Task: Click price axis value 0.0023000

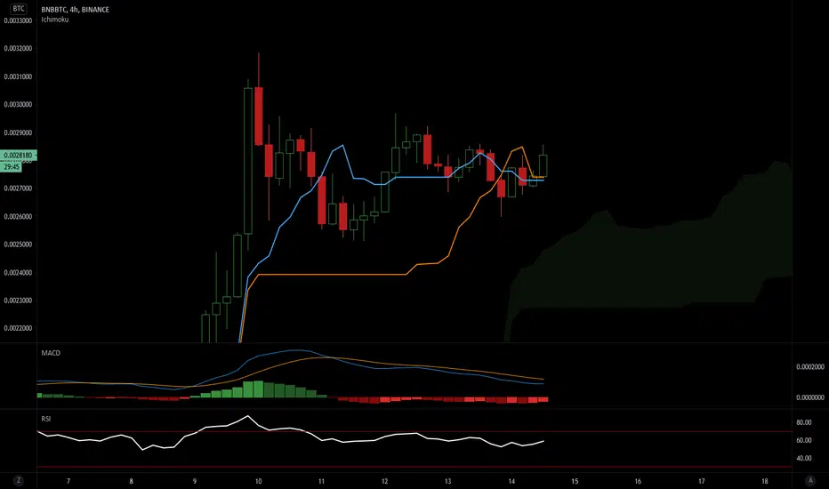Action: (x=18, y=301)
